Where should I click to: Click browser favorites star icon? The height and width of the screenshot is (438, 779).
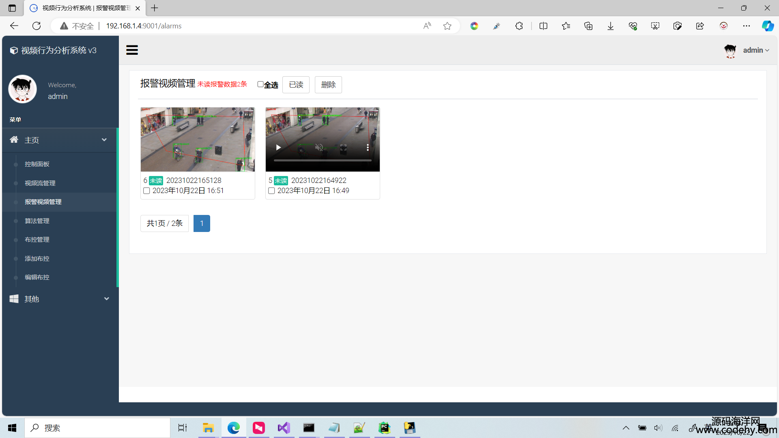pyautogui.click(x=447, y=26)
